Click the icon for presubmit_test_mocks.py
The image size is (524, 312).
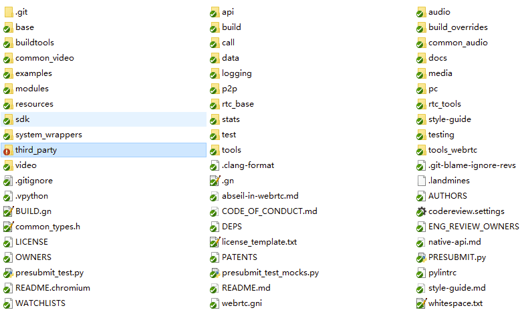215,273
